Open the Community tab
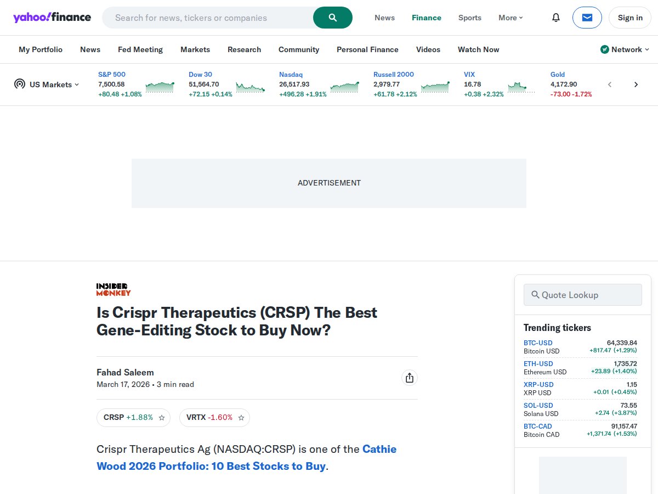Viewport: 658px width, 494px height. pyautogui.click(x=299, y=49)
